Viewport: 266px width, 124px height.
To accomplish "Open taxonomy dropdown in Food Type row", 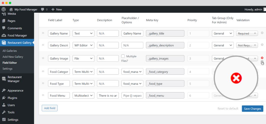I will [x=132, y=84].
